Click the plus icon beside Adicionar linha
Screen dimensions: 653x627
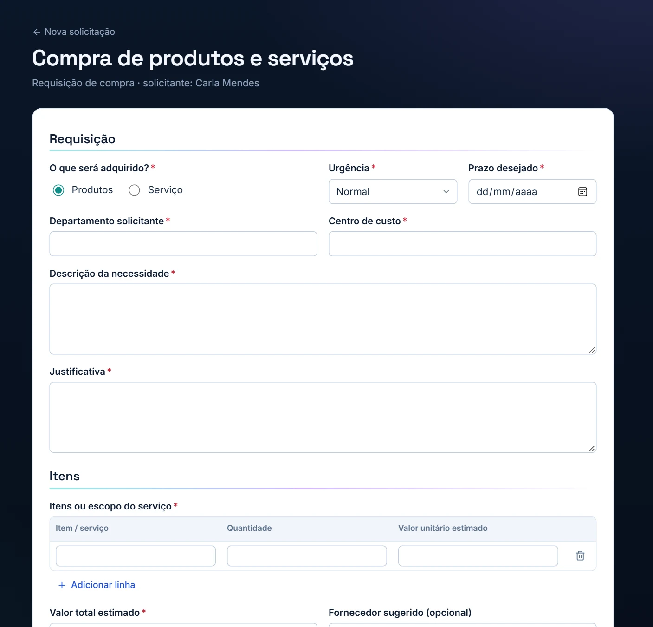(x=62, y=585)
